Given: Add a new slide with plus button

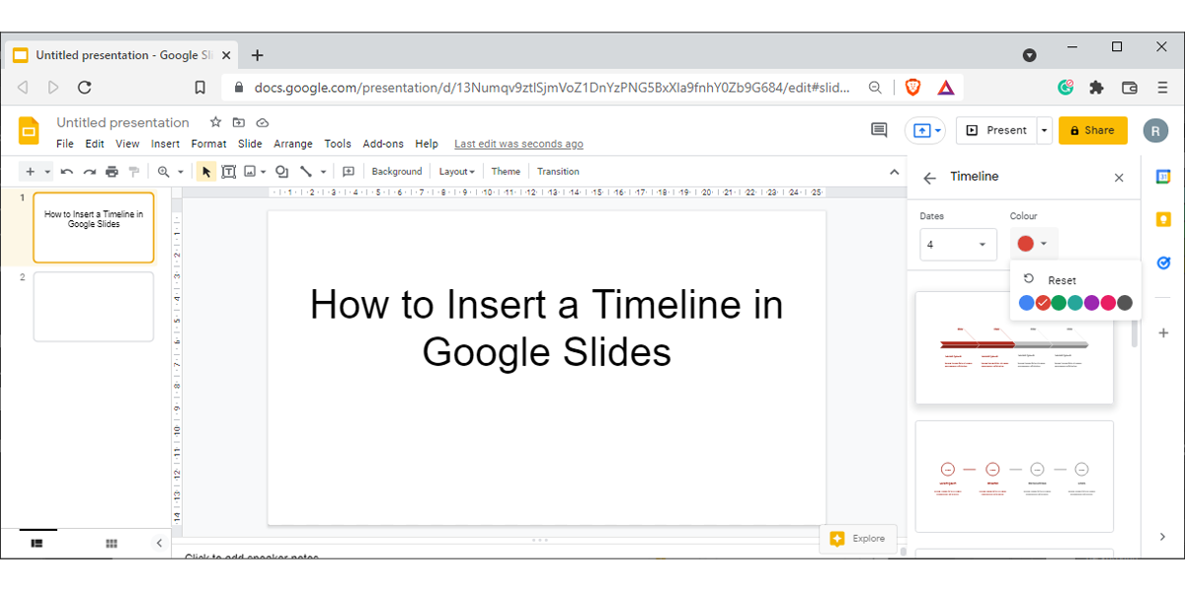Looking at the screenshot, I should [x=31, y=172].
